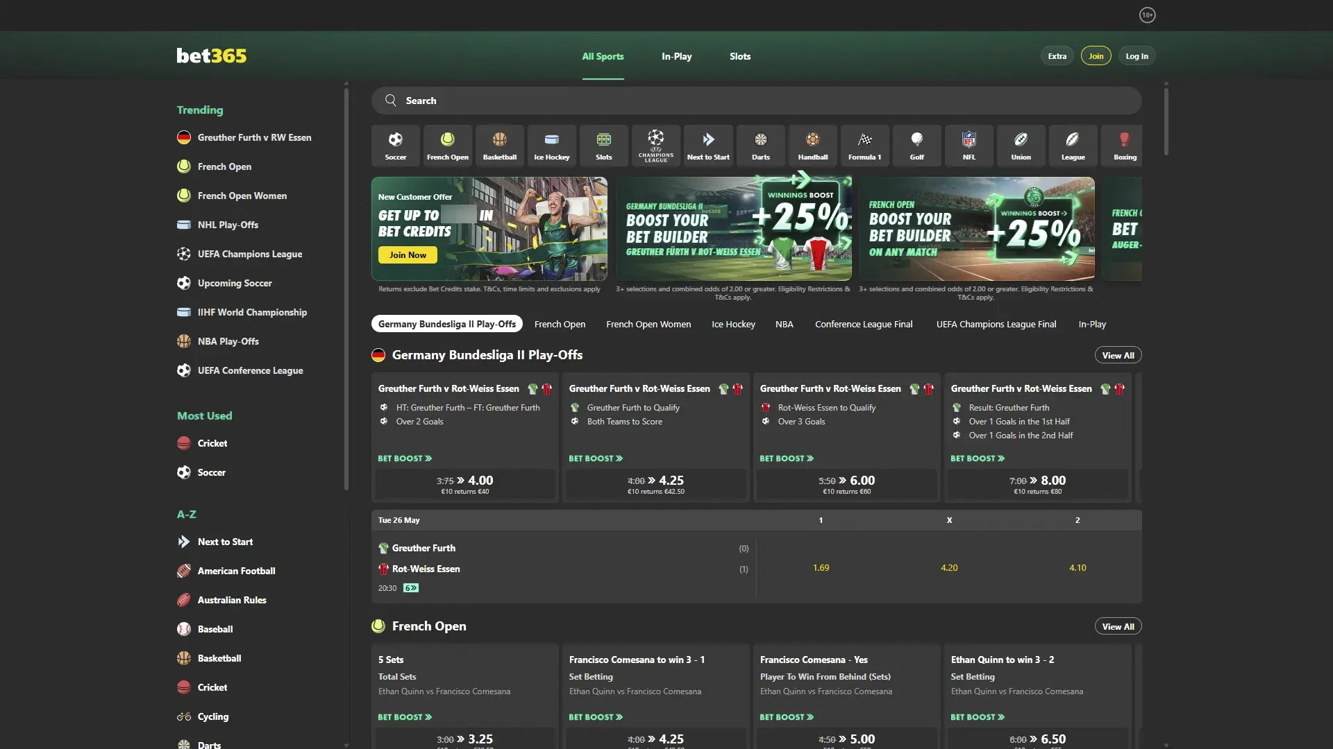Open the Soccer sport tile
Viewport: 1333px width, 749px height.
coord(395,146)
